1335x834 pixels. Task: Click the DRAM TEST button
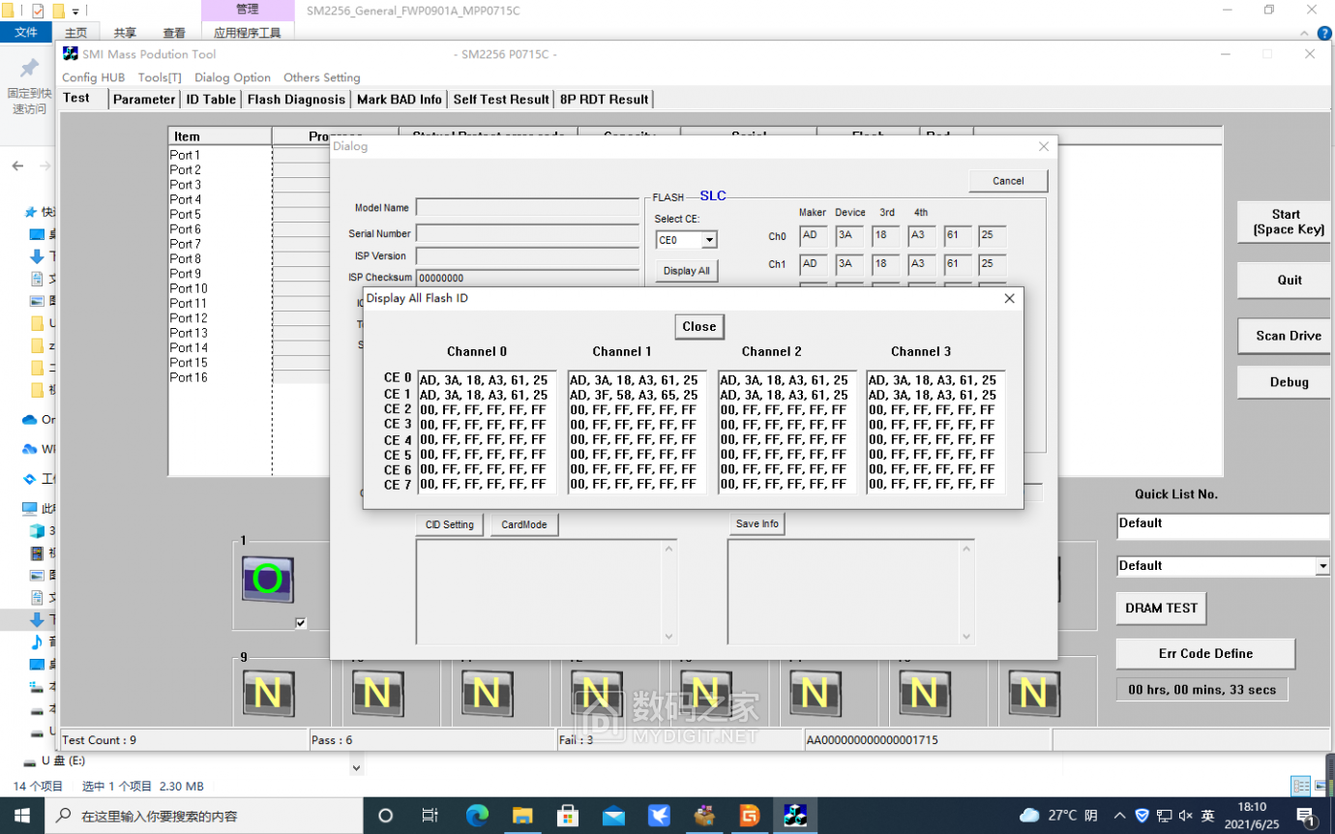(x=1161, y=608)
